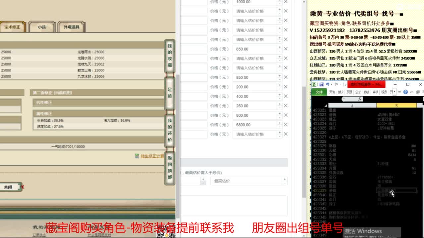Increase the 6800.00 price with its plus stepper
Image resolution: width=424 pixels, height=238 pixels.
coord(280,123)
